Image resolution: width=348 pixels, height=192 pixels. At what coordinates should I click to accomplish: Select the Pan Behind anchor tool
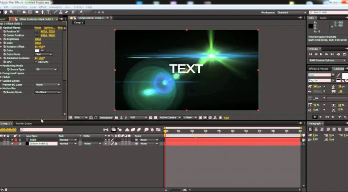(29, 12)
